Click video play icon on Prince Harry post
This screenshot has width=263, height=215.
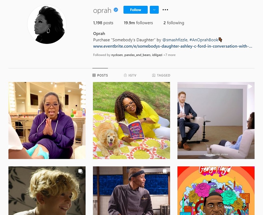(250, 86)
